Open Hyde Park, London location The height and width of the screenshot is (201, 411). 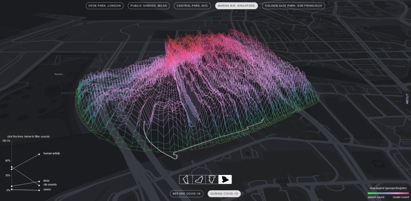(x=104, y=6)
